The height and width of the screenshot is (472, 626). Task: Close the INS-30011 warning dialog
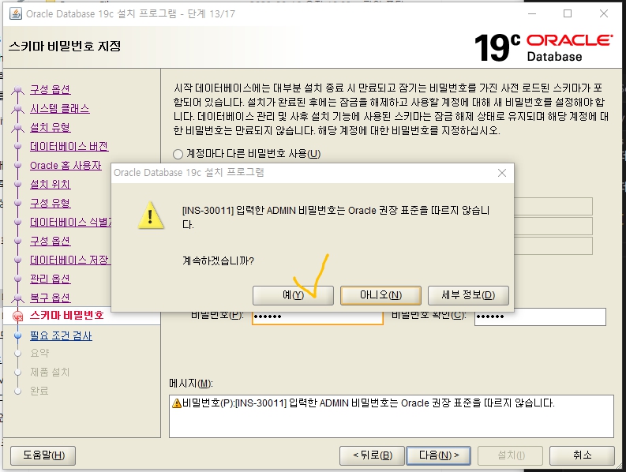pos(502,173)
